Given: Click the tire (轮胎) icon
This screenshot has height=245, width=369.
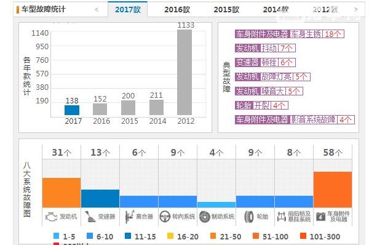Looking at the screenshot, I should [x=248, y=217].
